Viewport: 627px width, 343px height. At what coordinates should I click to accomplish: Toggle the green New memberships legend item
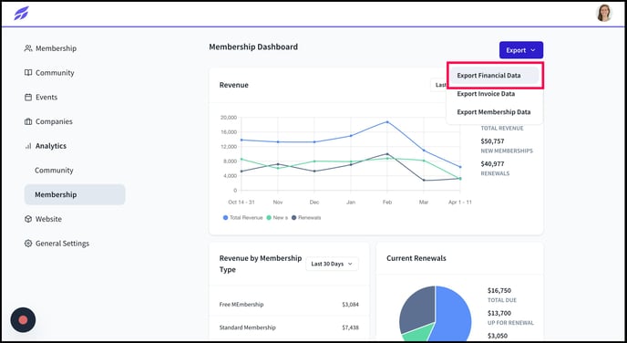[277, 218]
